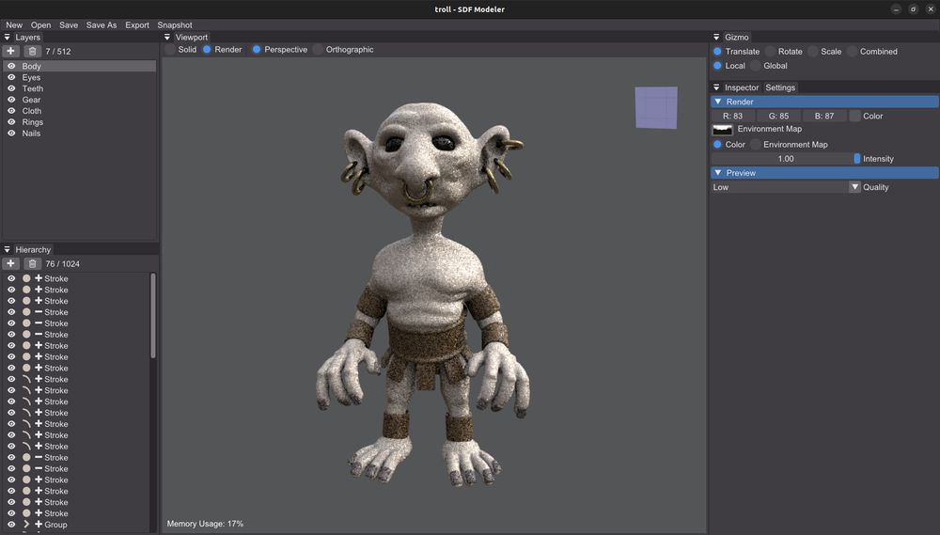The width and height of the screenshot is (940, 535).
Task: Click the Memory Usage: 17% status text
Action: pos(205,524)
